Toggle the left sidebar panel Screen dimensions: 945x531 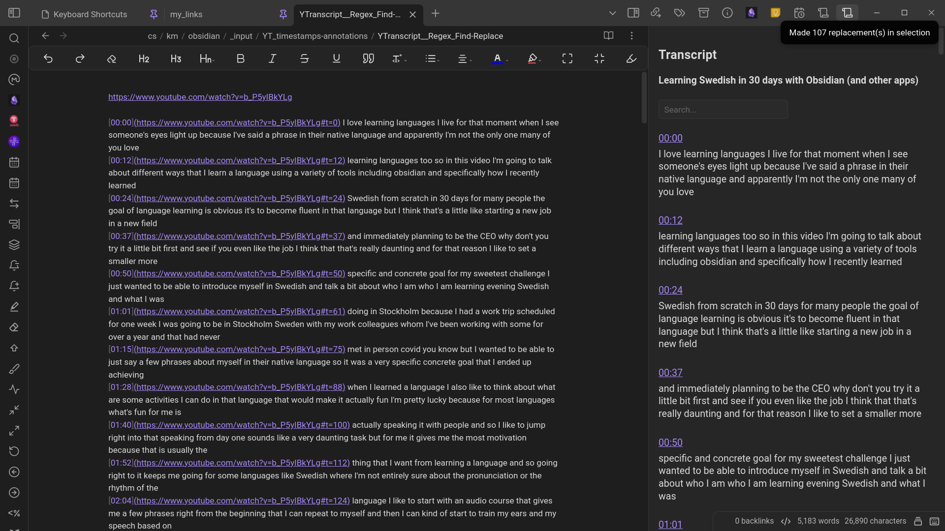14,13
